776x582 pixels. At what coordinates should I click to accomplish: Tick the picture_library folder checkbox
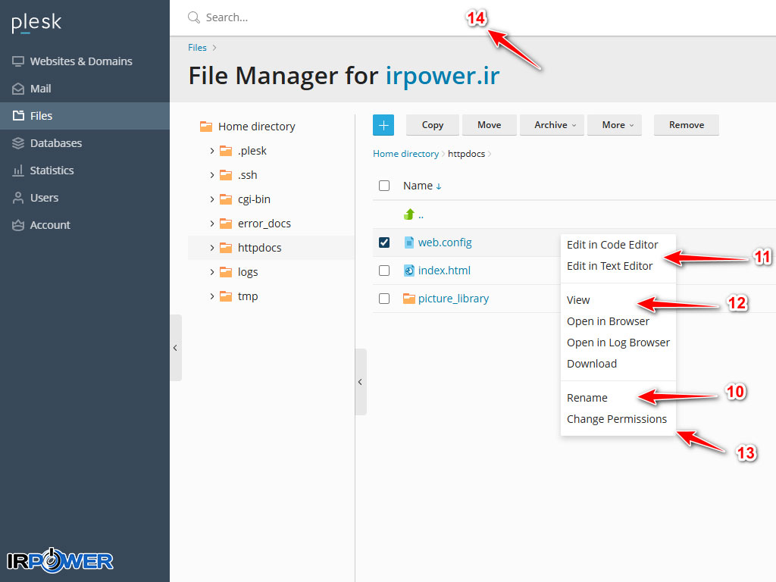pyautogui.click(x=384, y=299)
